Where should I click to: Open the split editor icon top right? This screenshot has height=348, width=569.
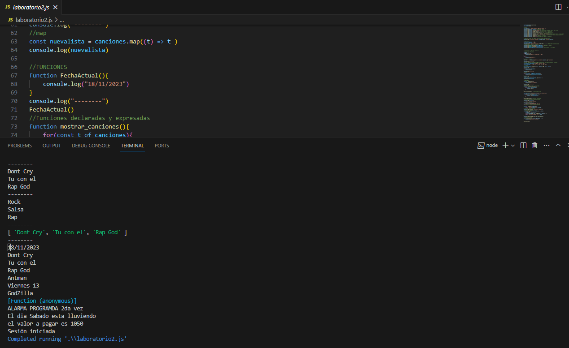point(557,7)
